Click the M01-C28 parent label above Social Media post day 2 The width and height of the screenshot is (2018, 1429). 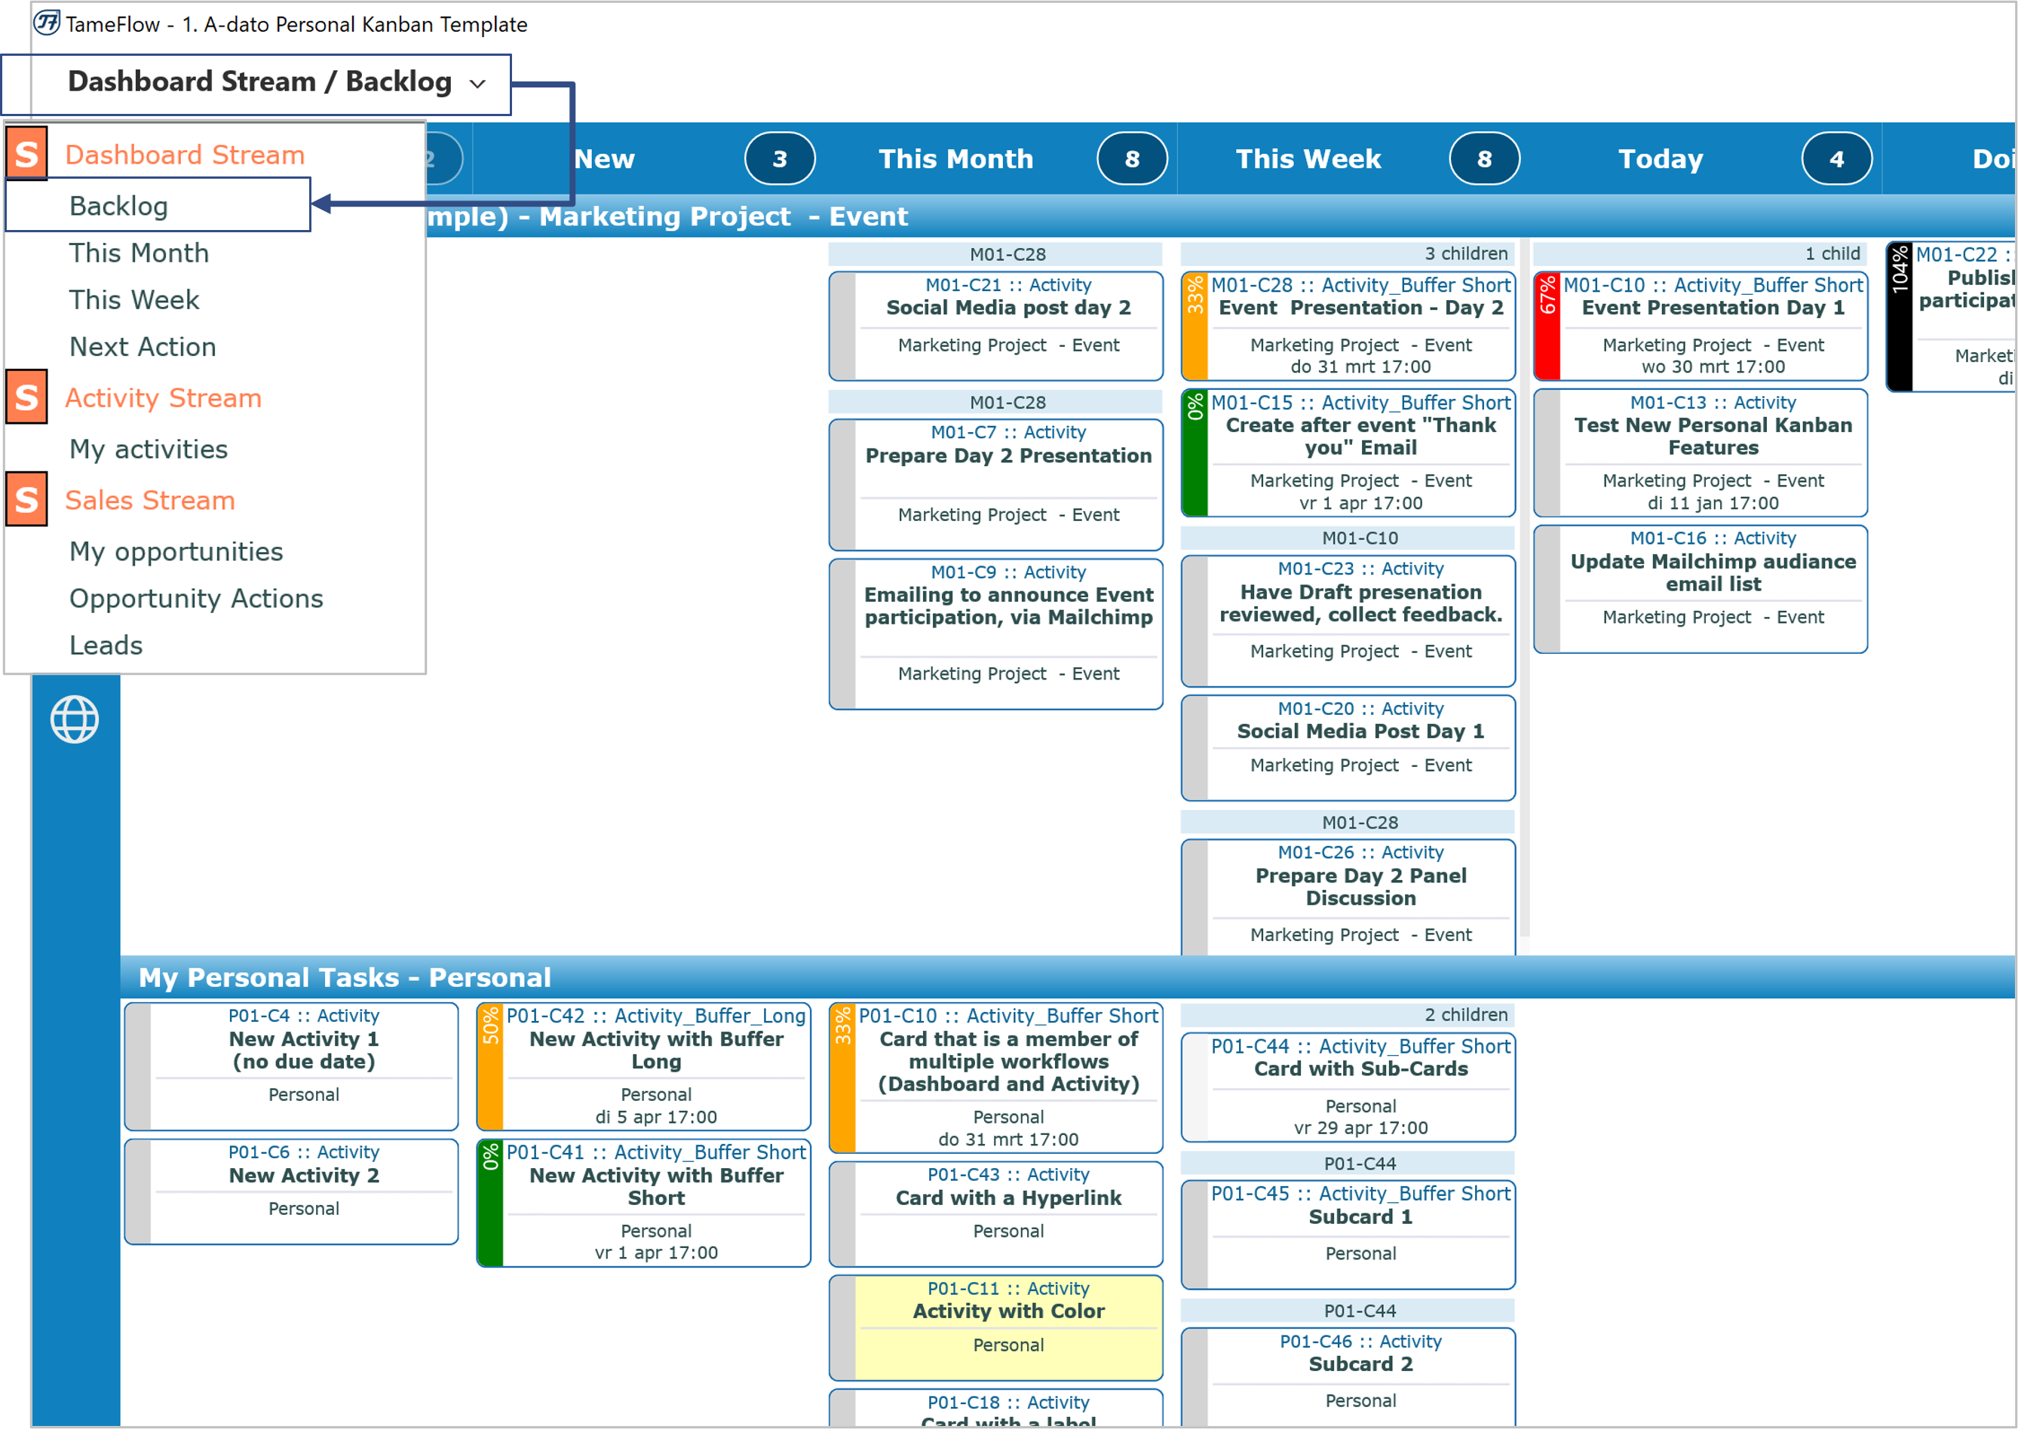tap(996, 254)
